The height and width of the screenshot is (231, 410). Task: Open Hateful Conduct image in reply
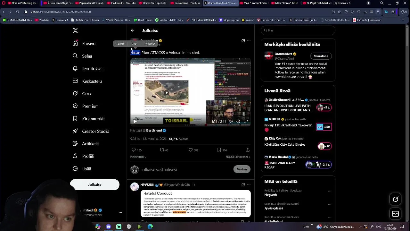(196, 204)
